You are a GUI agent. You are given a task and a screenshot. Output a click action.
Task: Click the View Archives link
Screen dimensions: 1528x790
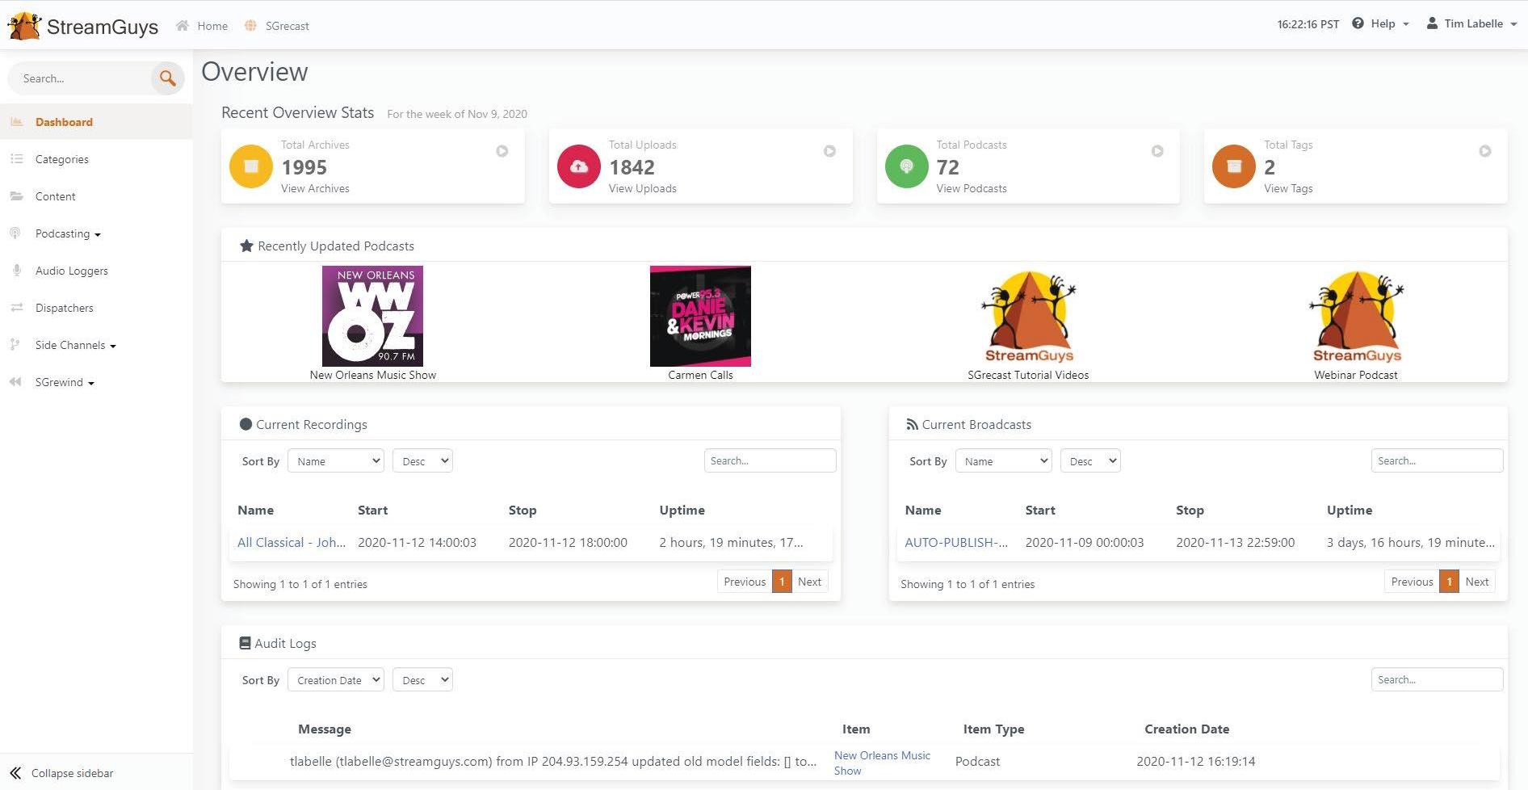315,188
